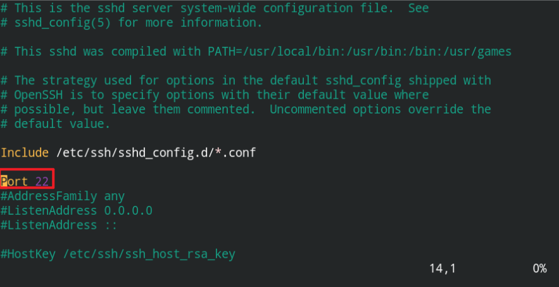559x287 pixels.
Task: Click the 0.0.0.0 address value
Action: (129, 210)
